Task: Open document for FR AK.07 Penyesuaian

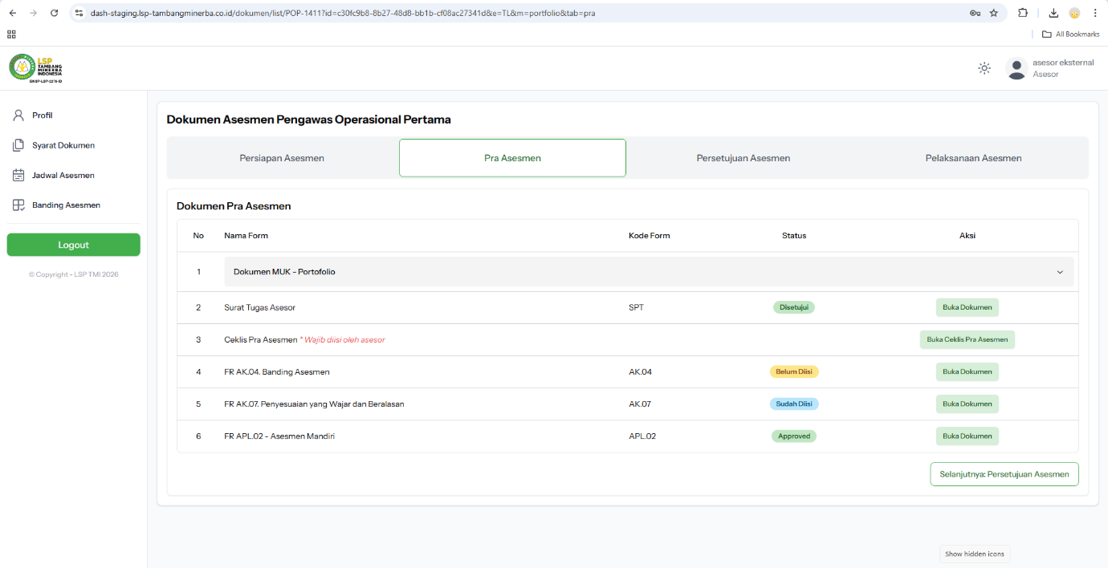Action: tap(967, 404)
